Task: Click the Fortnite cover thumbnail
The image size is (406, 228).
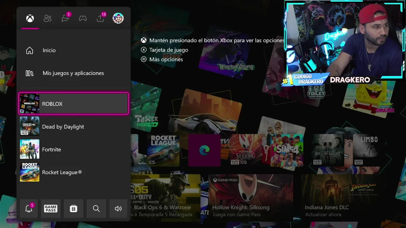Action: tap(29, 149)
